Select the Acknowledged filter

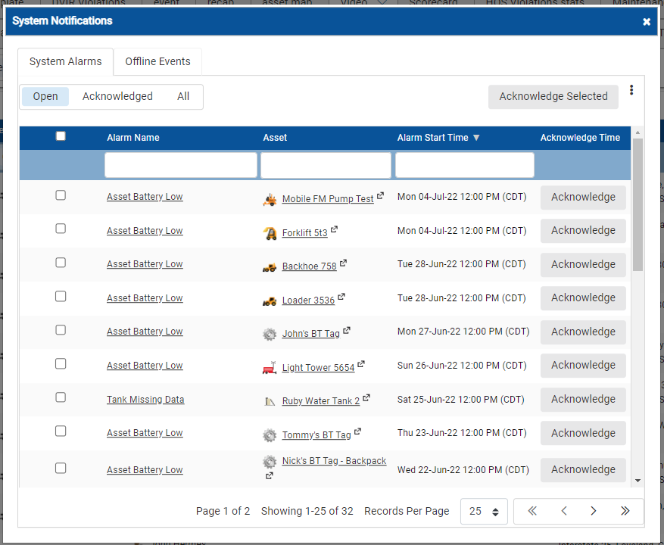pyautogui.click(x=117, y=96)
